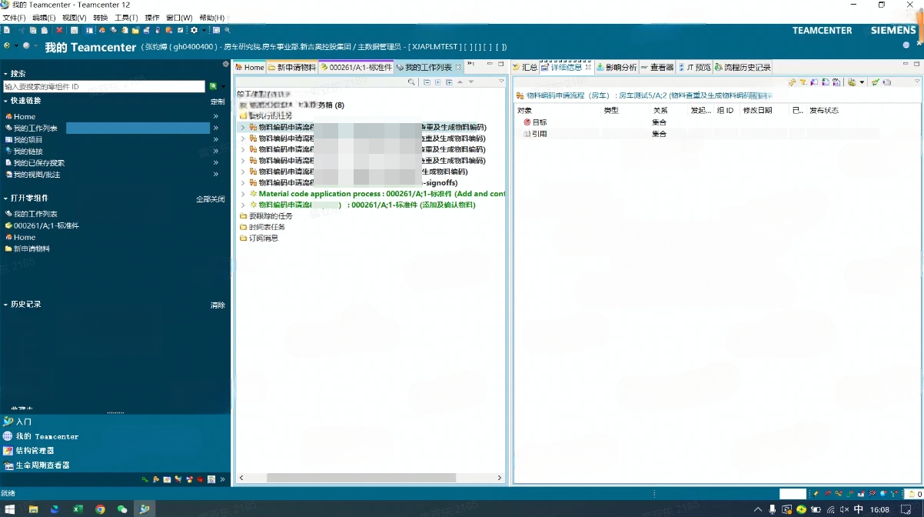Click the green key icon in the bottom-left strip

click(145, 479)
